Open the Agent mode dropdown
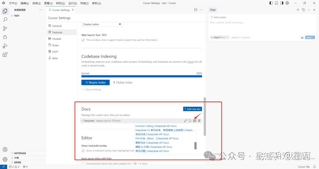 [220, 37]
